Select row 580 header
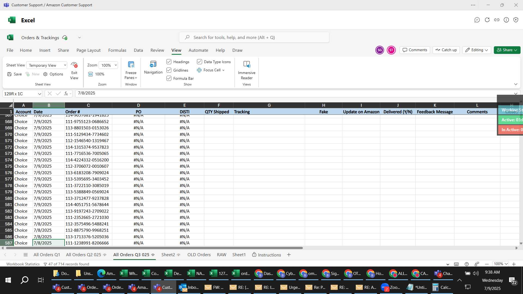 point(7,198)
